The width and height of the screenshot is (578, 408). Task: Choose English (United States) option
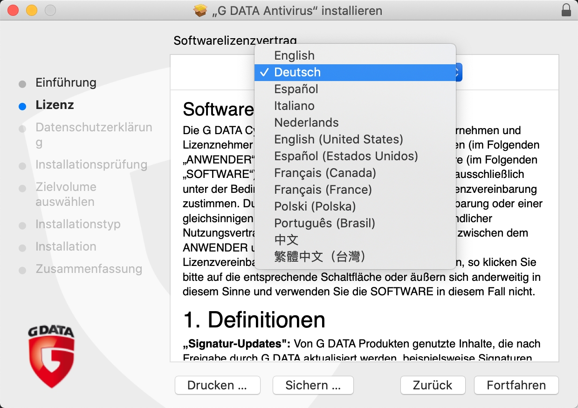[355, 139]
